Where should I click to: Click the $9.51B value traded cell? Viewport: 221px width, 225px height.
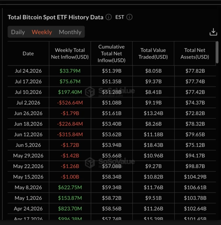tap(154, 198)
